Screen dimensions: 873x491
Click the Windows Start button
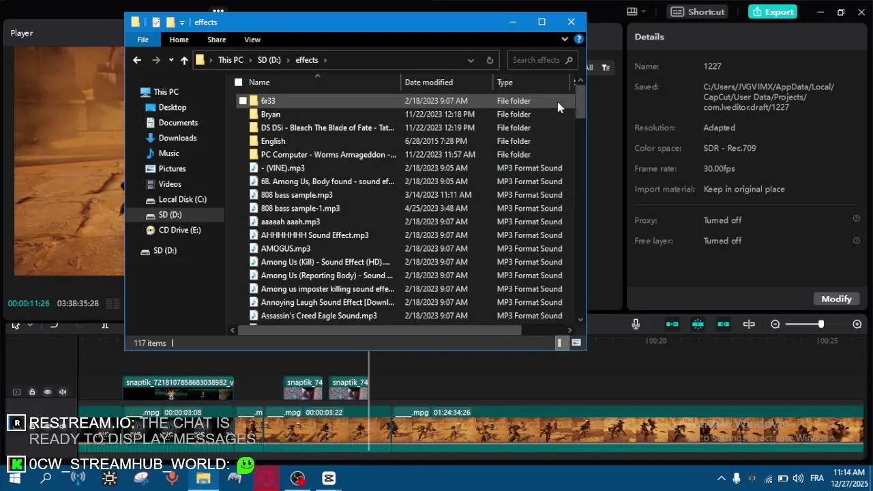[14, 478]
